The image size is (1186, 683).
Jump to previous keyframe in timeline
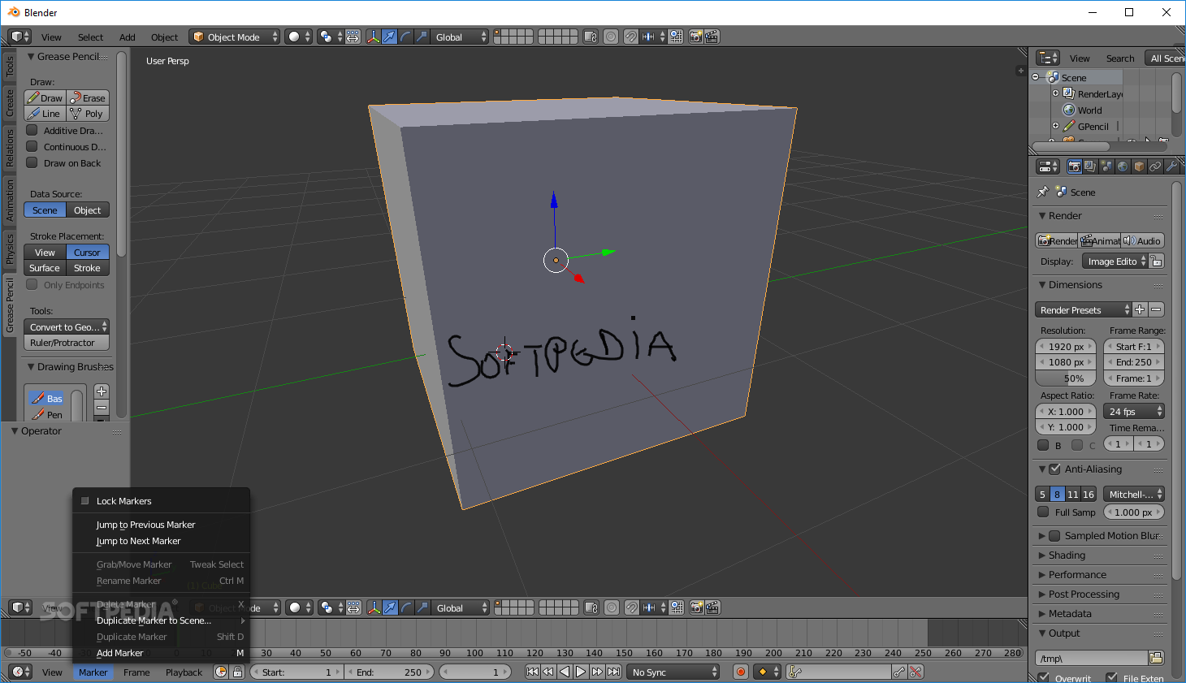pyautogui.click(x=548, y=672)
